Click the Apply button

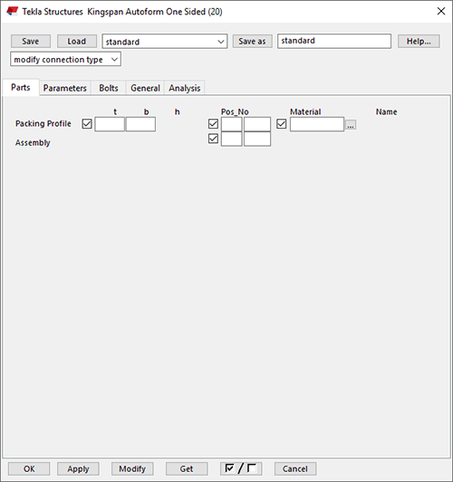(78, 468)
